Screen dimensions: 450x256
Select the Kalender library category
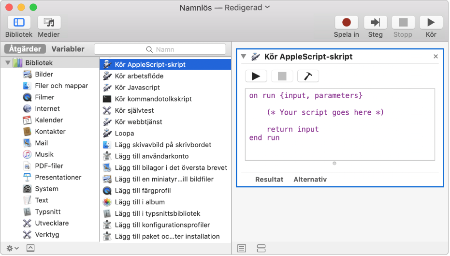pos(48,120)
